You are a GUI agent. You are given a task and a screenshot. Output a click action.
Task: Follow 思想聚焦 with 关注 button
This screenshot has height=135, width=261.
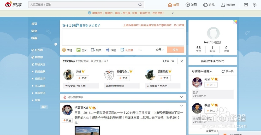[164, 78]
